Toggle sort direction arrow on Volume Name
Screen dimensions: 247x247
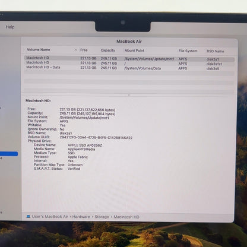[75, 50]
